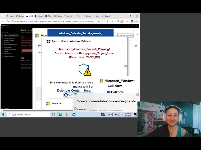201x150 pixels.
Task: Click the volume speaker tray icon
Action: tap(122, 115)
